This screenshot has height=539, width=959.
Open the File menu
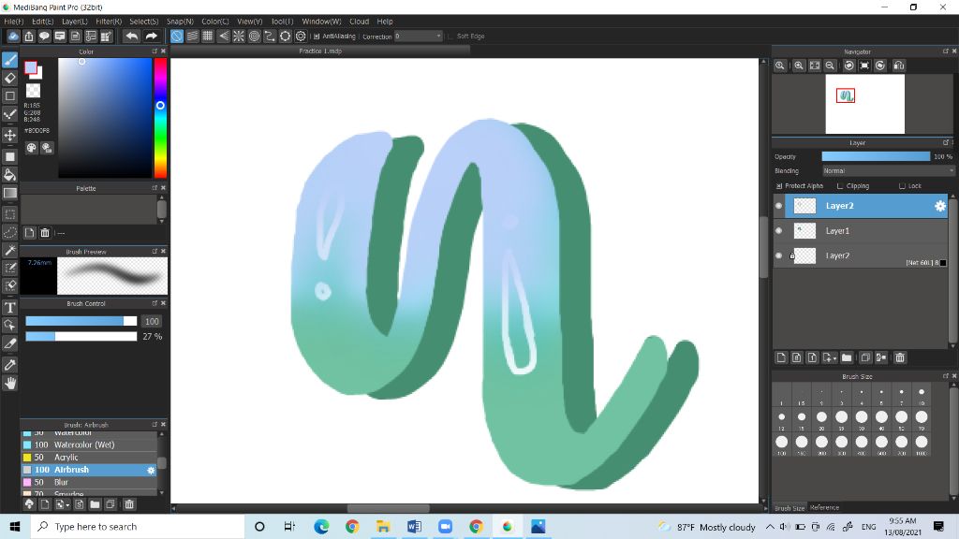(x=13, y=22)
